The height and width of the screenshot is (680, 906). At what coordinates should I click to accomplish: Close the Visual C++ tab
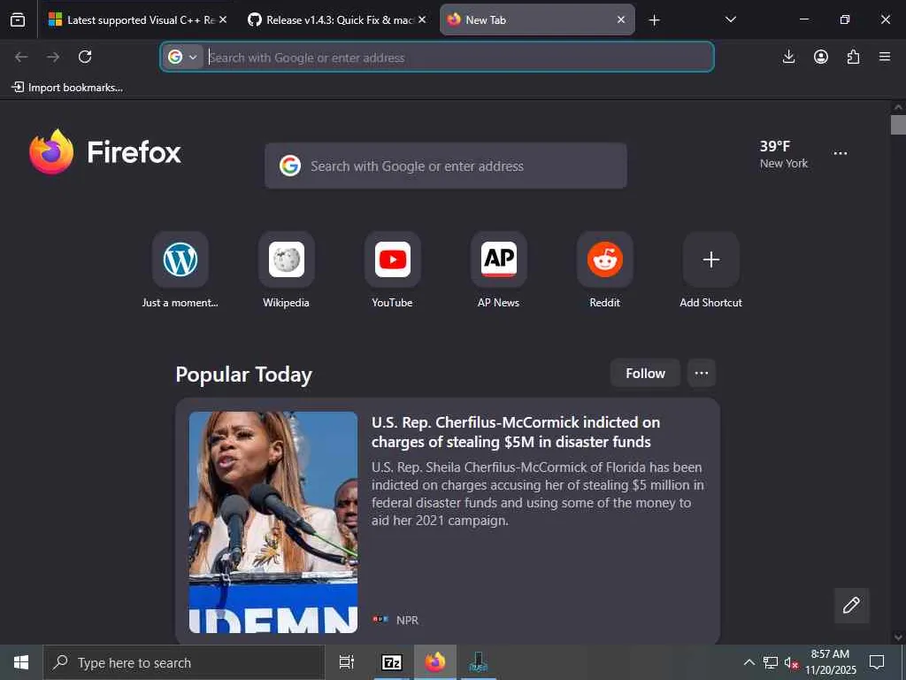coord(223,19)
